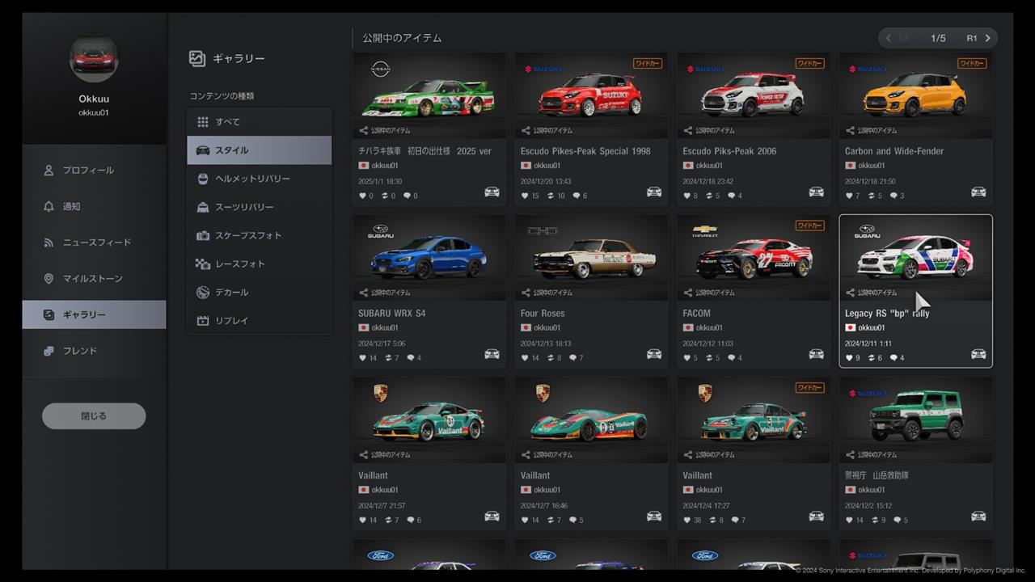This screenshot has width=1035, height=582.
Task: Click okkuu01 author on SUBARU WRX S4 card
Action: (x=385, y=327)
